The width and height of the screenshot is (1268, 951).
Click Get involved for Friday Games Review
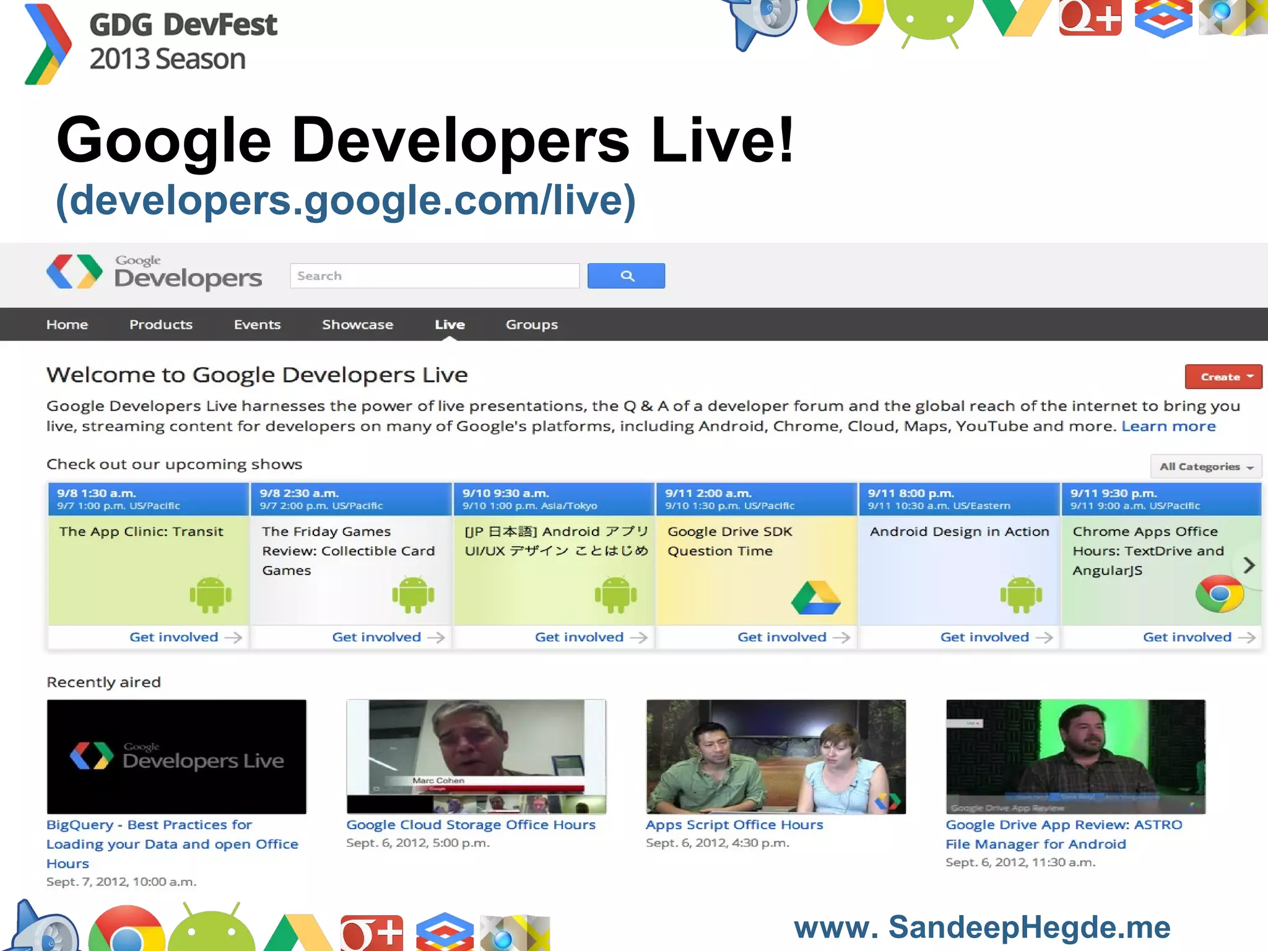click(x=388, y=637)
